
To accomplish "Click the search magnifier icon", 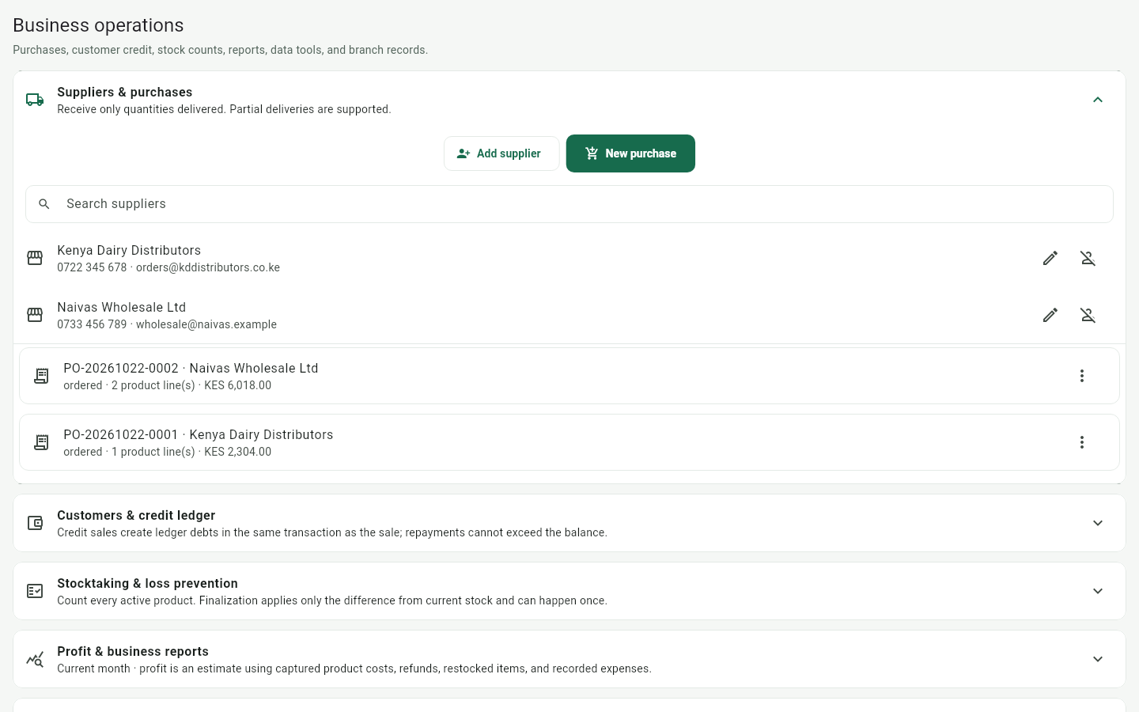I will pyautogui.click(x=44, y=204).
